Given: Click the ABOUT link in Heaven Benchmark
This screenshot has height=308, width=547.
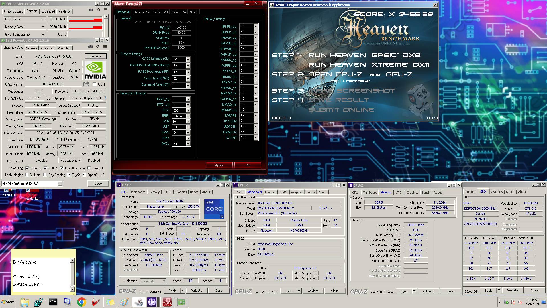Looking at the screenshot, I should click(x=282, y=118).
